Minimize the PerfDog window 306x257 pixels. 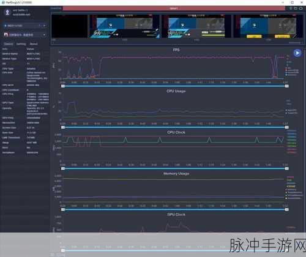point(283,2)
